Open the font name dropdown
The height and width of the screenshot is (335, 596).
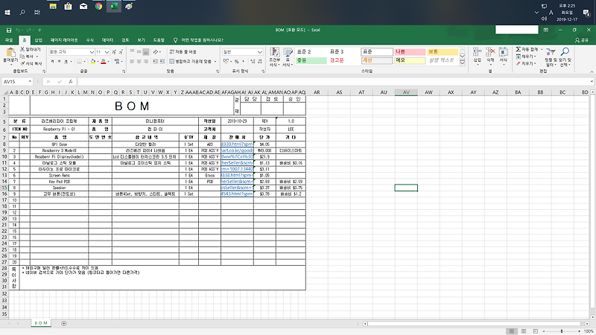[x=92, y=52]
